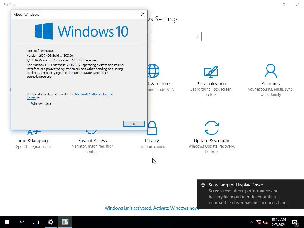
Task: Click the About Windows title bar text
Action: [x=26, y=15]
